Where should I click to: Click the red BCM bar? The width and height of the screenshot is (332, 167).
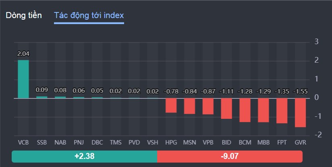coord(245,110)
